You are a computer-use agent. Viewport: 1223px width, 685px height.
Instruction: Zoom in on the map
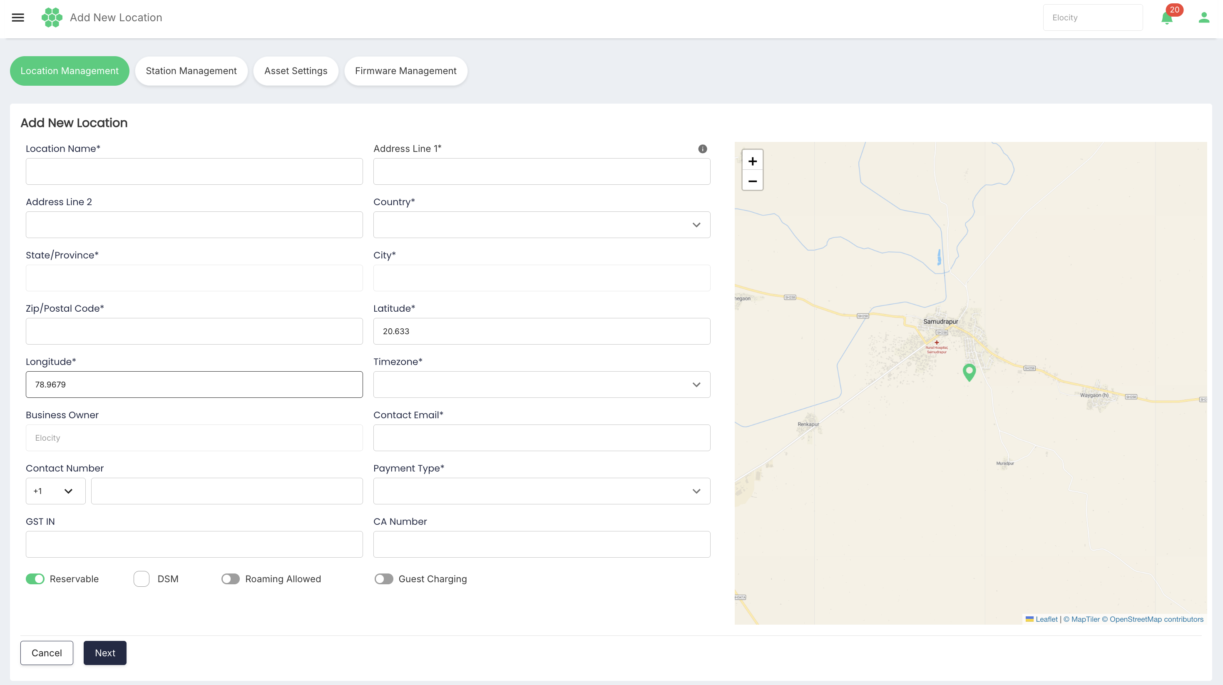click(x=753, y=161)
